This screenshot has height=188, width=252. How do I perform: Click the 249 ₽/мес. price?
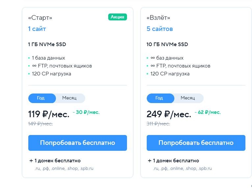(169, 114)
